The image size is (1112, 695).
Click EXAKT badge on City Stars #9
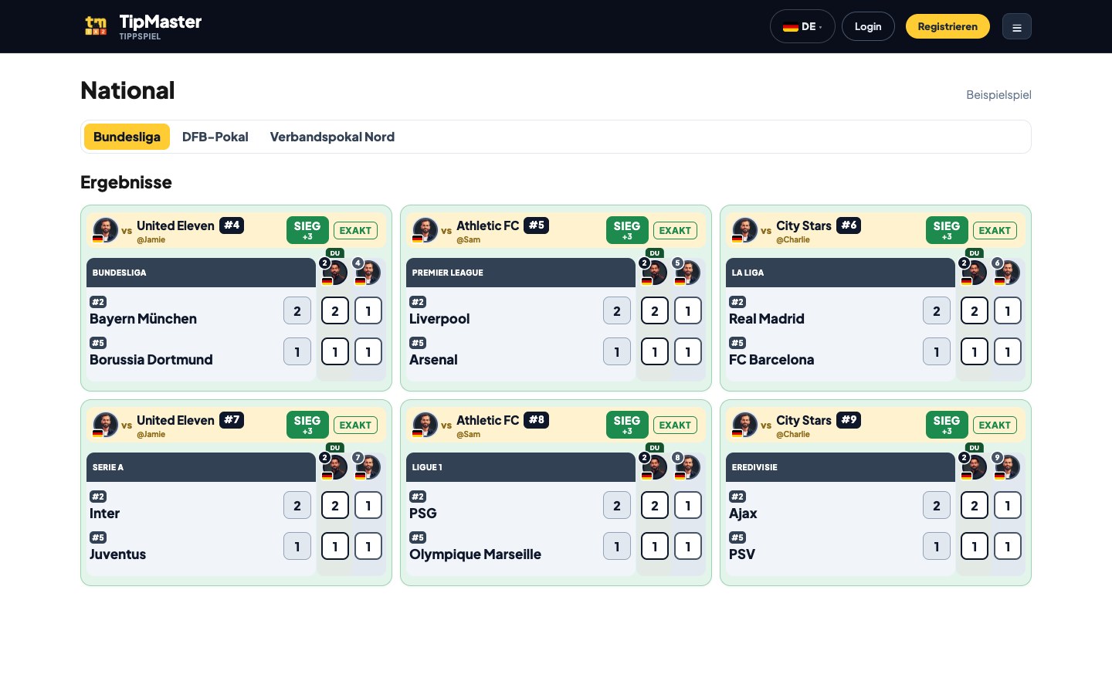point(995,425)
